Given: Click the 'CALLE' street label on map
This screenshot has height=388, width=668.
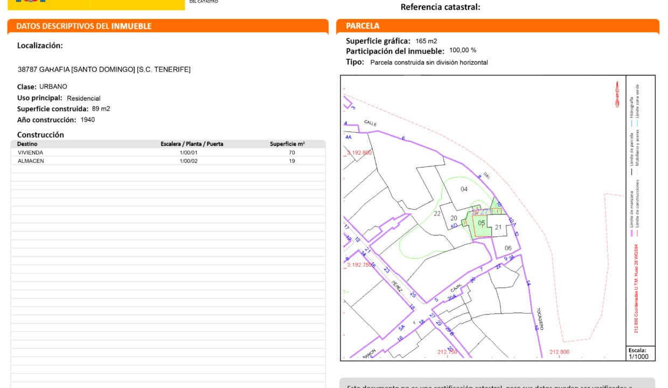Looking at the screenshot, I should point(370,123).
